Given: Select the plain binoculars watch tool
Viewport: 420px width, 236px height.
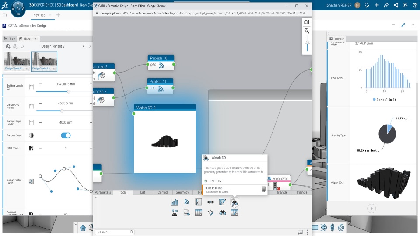Looking at the screenshot, I should click(x=223, y=213).
